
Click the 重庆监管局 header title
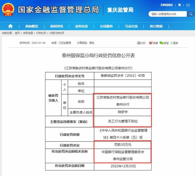pyautogui.click(x=120, y=10)
